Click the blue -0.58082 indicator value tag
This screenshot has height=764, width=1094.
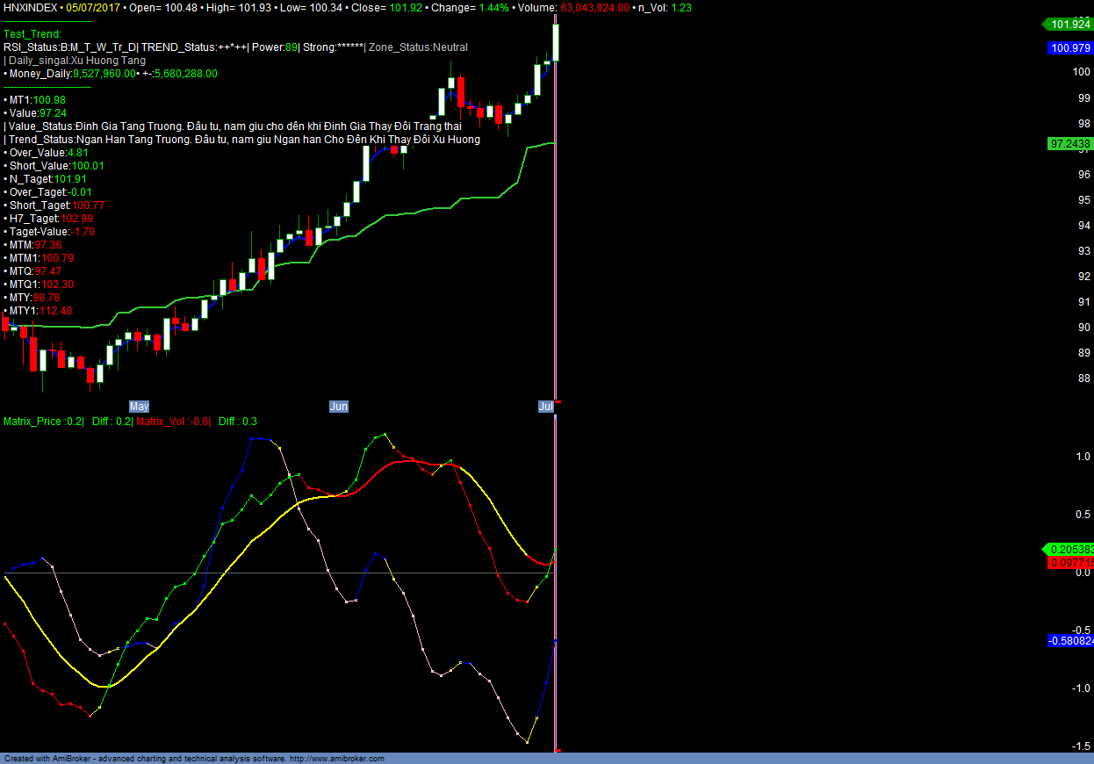point(1070,641)
